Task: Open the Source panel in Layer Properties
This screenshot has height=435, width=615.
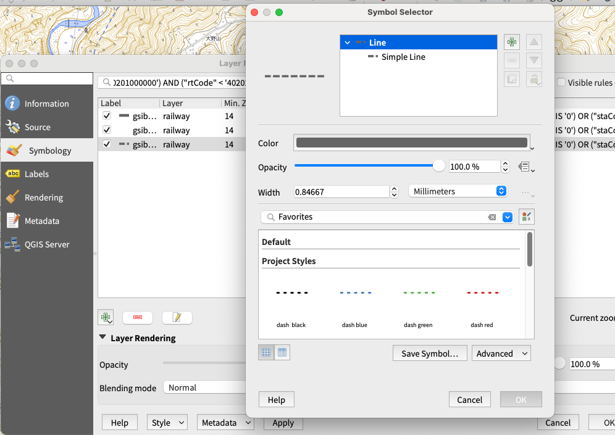Action: tap(36, 126)
